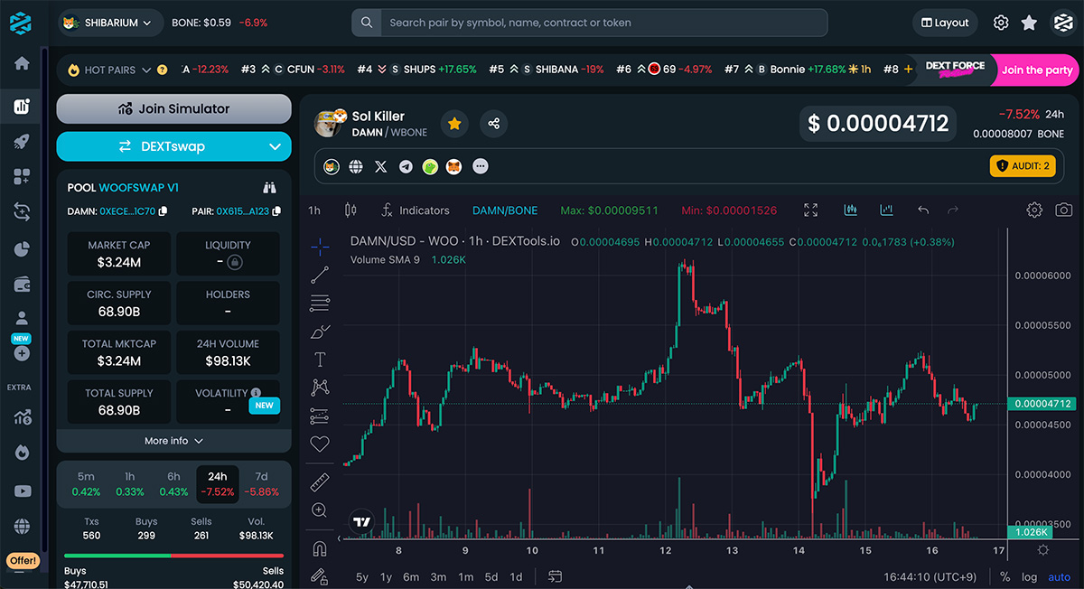Click the Join the party button
This screenshot has width=1084, height=589.
click(1036, 70)
